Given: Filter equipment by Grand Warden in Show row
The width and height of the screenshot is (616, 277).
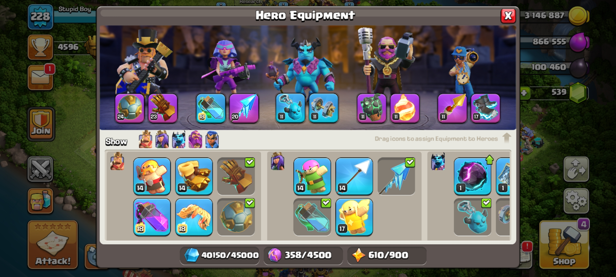Looking at the screenshot, I should (x=195, y=140).
